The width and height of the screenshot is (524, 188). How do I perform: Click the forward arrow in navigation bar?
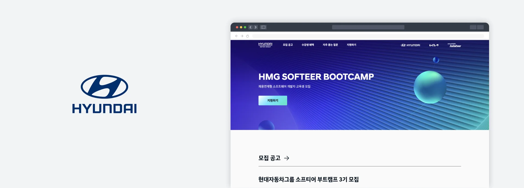point(242,36)
